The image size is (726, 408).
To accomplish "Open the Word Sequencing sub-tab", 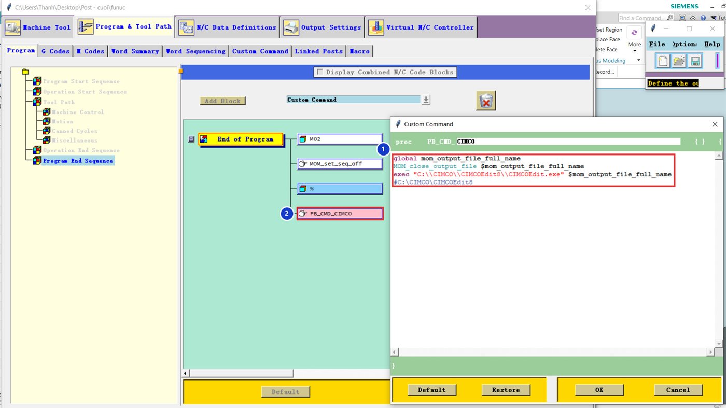I will 196,51.
